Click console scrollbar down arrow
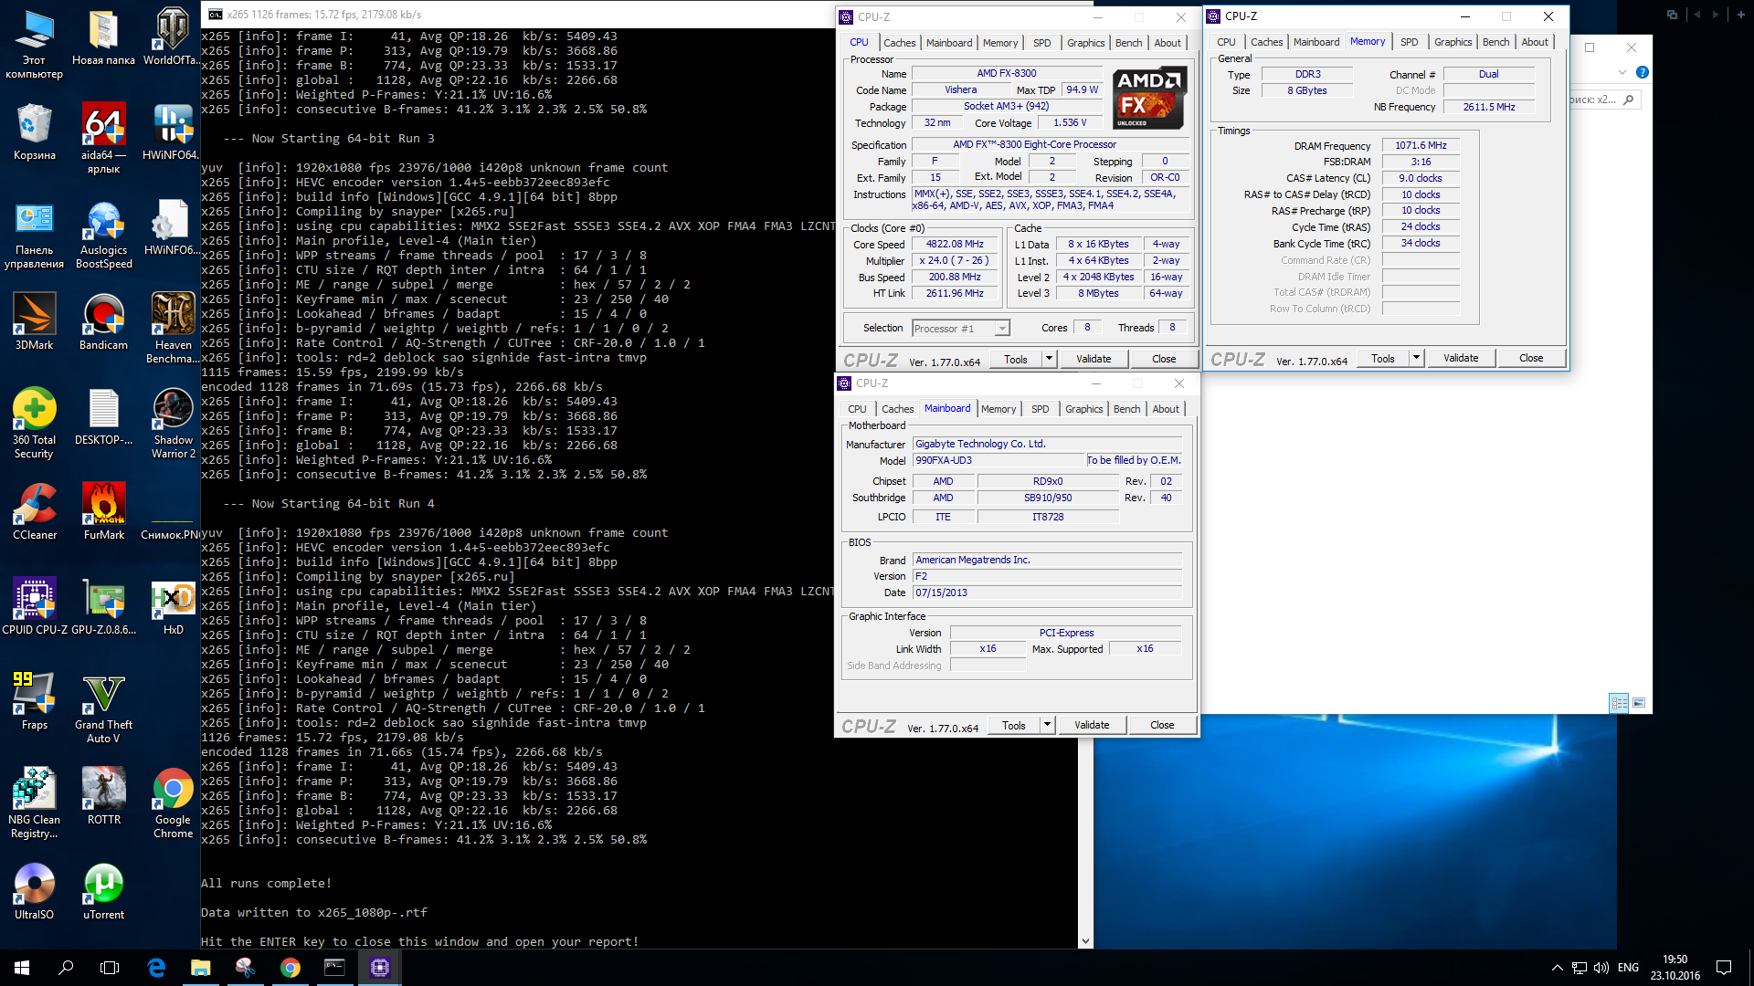The image size is (1754, 986). [1085, 941]
